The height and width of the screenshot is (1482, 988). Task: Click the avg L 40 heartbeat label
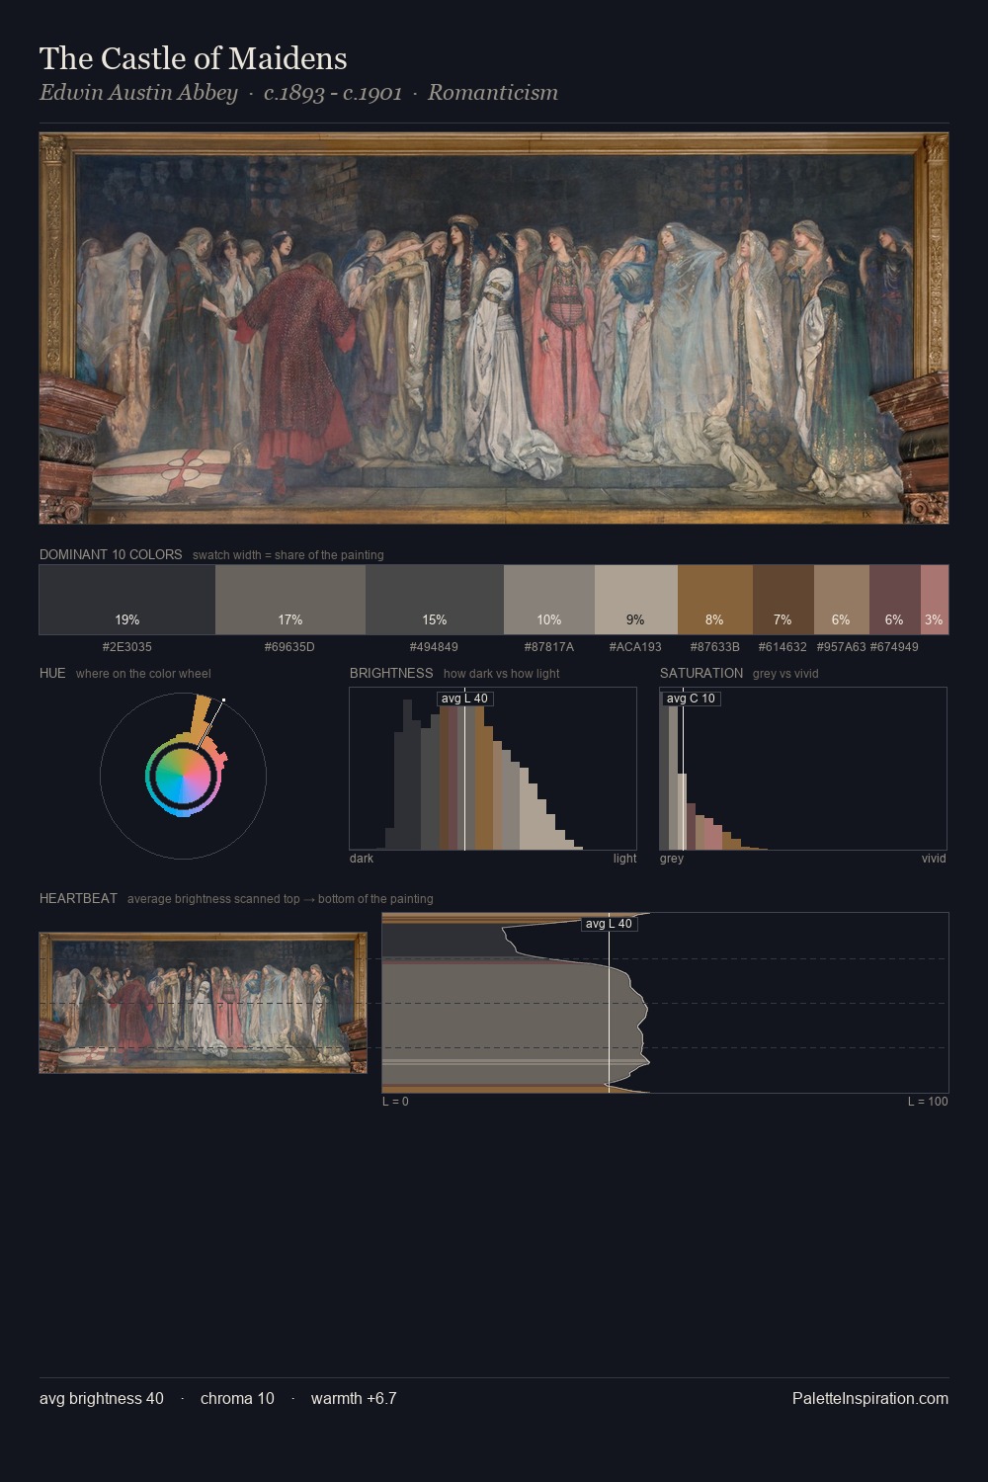609,924
